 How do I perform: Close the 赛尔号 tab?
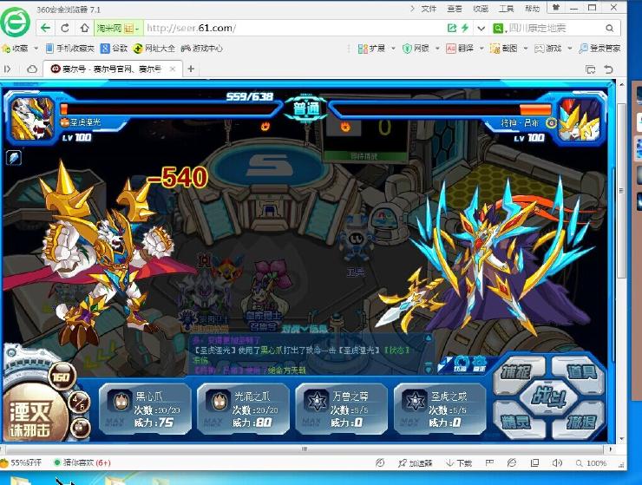pos(173,69)
